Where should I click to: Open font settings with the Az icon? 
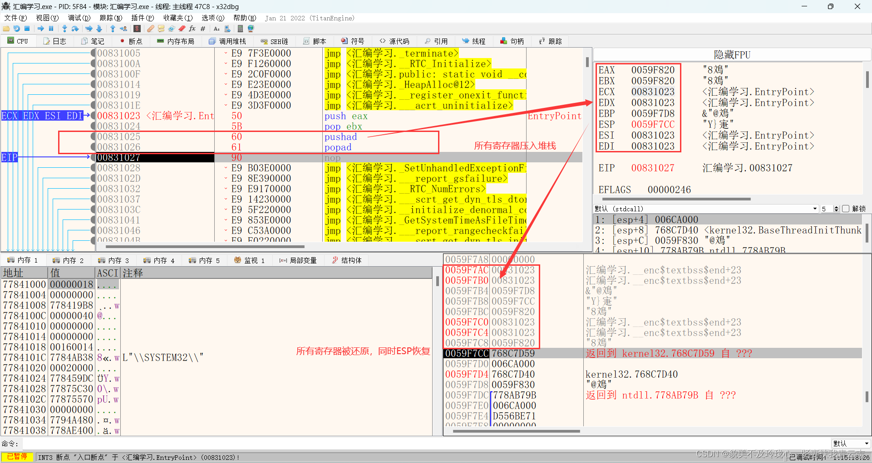click(217, 29)
